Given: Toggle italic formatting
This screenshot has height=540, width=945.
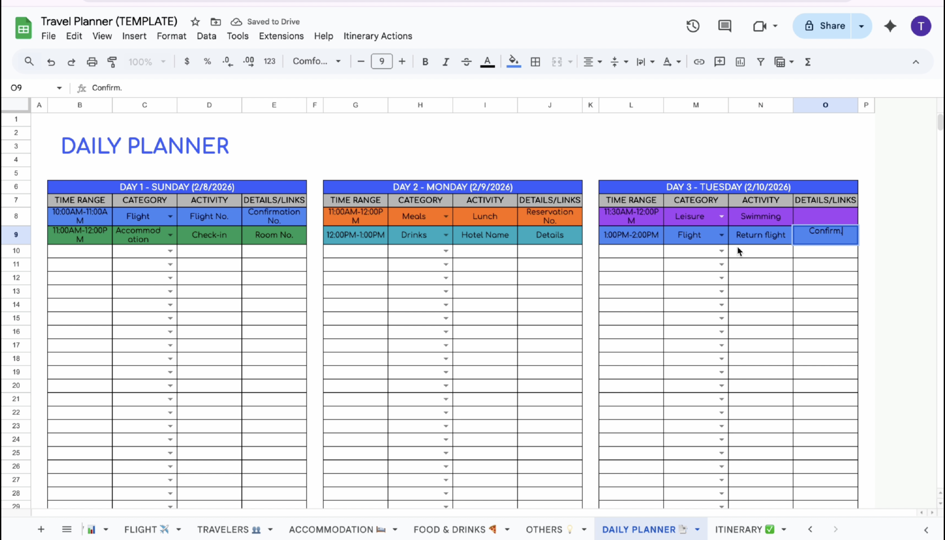Looking at the screenshot, I should 446,62.
